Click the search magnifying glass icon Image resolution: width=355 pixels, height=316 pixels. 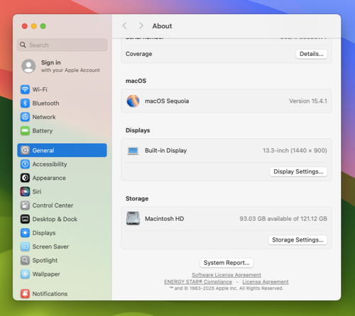[x=23, y=45]
